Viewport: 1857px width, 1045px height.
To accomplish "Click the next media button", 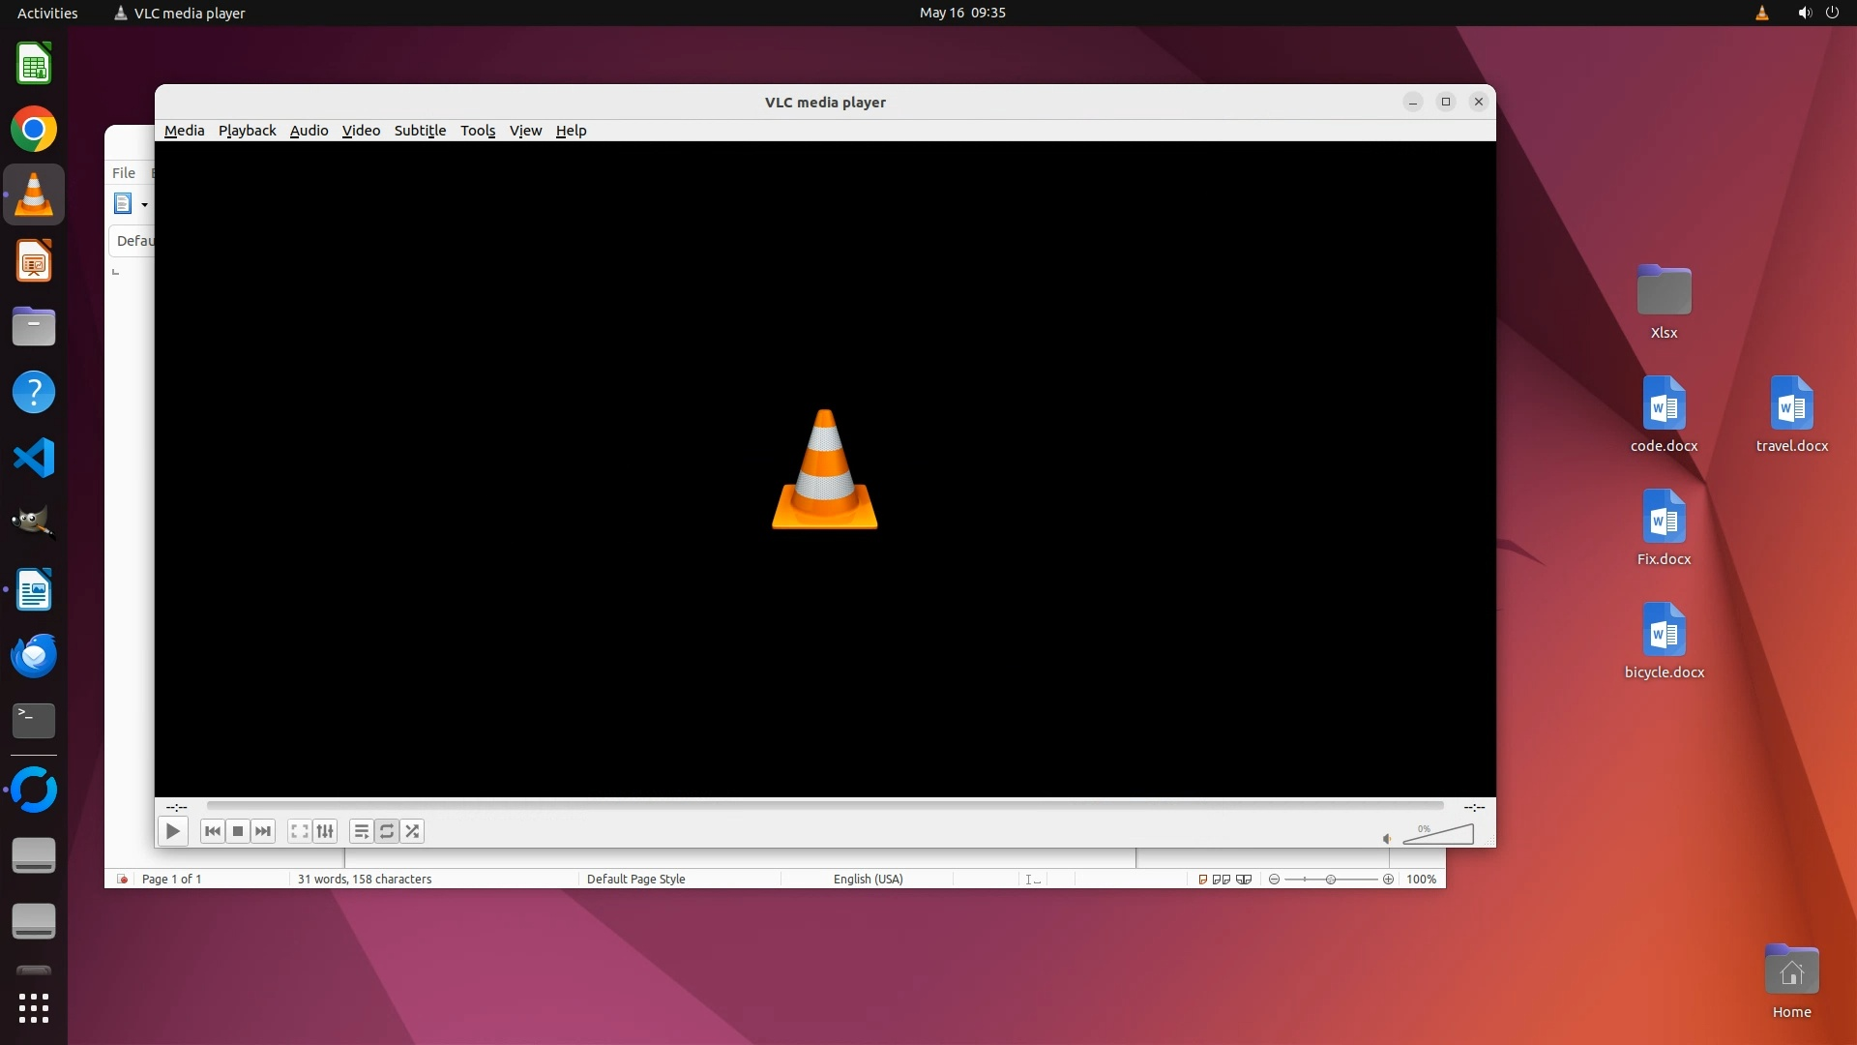I will pos(263,831).
